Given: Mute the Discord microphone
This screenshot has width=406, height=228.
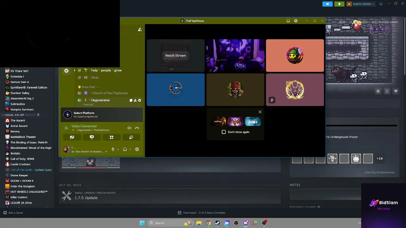Looking at the screenshot, I should tap(113, 149).
